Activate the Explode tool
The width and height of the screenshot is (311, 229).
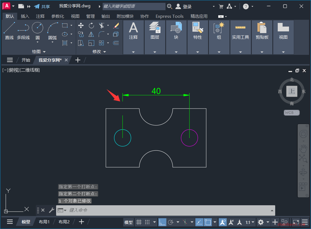pyautogui.click(x=116, y=34)
